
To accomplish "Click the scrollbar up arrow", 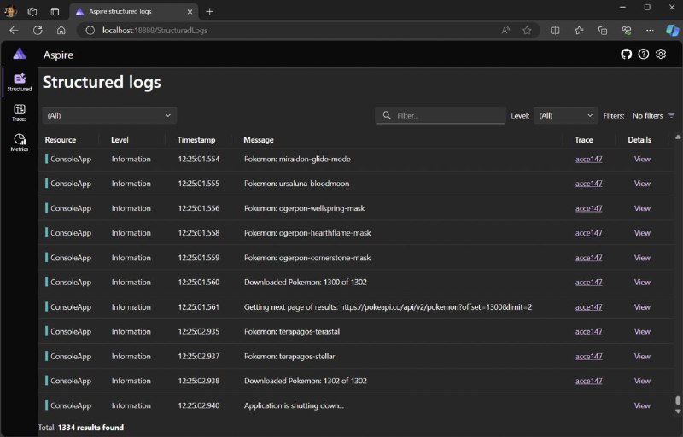I will pos(678,137).
